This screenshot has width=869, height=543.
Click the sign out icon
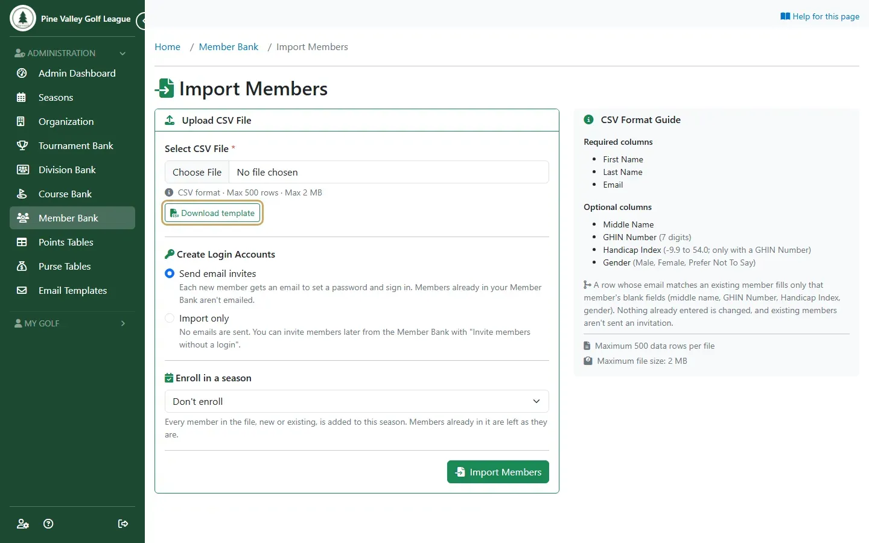click(123, 524)
